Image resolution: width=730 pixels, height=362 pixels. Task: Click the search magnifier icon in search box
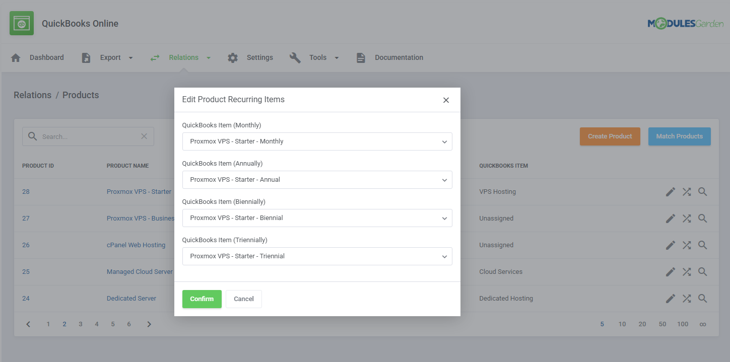pos(32,136)
